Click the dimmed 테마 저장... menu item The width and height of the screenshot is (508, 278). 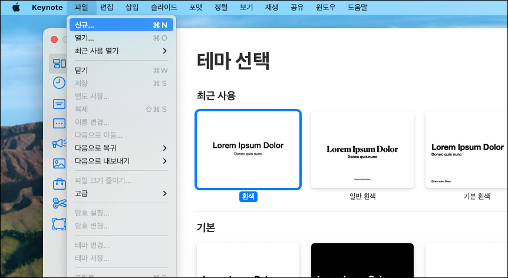121,258
